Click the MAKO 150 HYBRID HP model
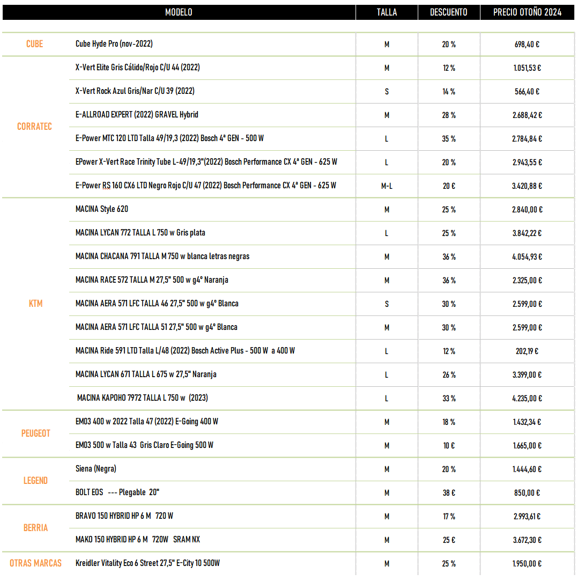Image resolution: width=577 pixels, height=581 pixels. [x=138, y=540]
